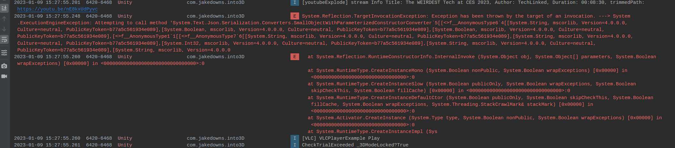675x148 pixels.
Task: Toggle scroll to end of log
Action: point(4,8)
